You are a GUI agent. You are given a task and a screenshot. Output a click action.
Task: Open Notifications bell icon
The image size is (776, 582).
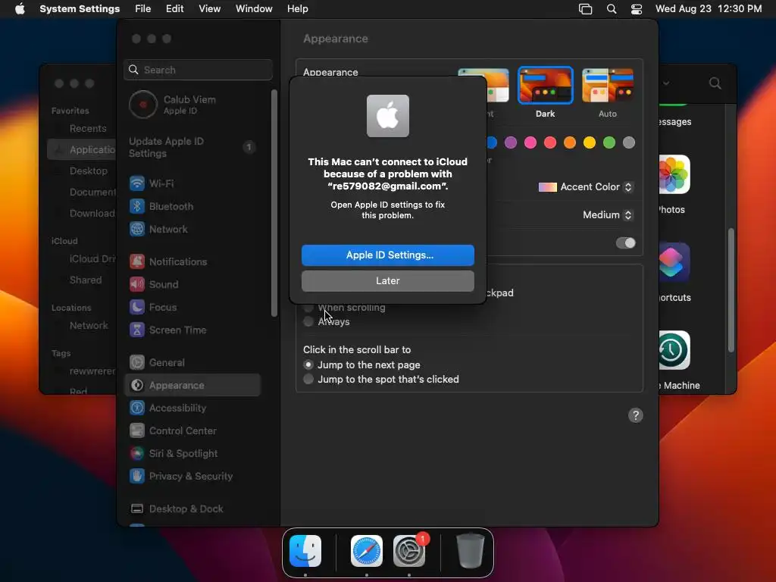click(137, 261)
